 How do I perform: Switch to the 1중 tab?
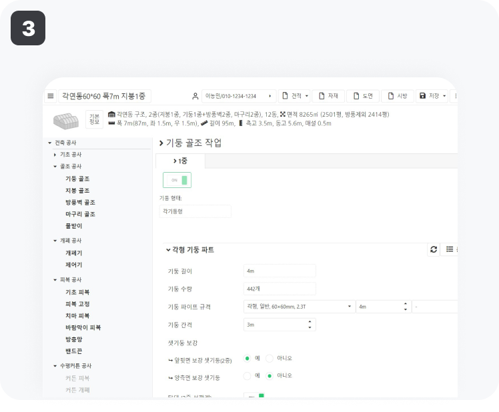tap(179, 161)
